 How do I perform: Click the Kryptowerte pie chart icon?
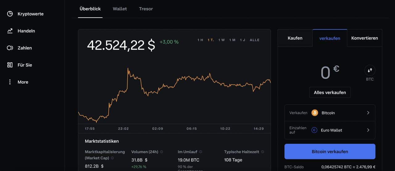click(x=10, y=14)
